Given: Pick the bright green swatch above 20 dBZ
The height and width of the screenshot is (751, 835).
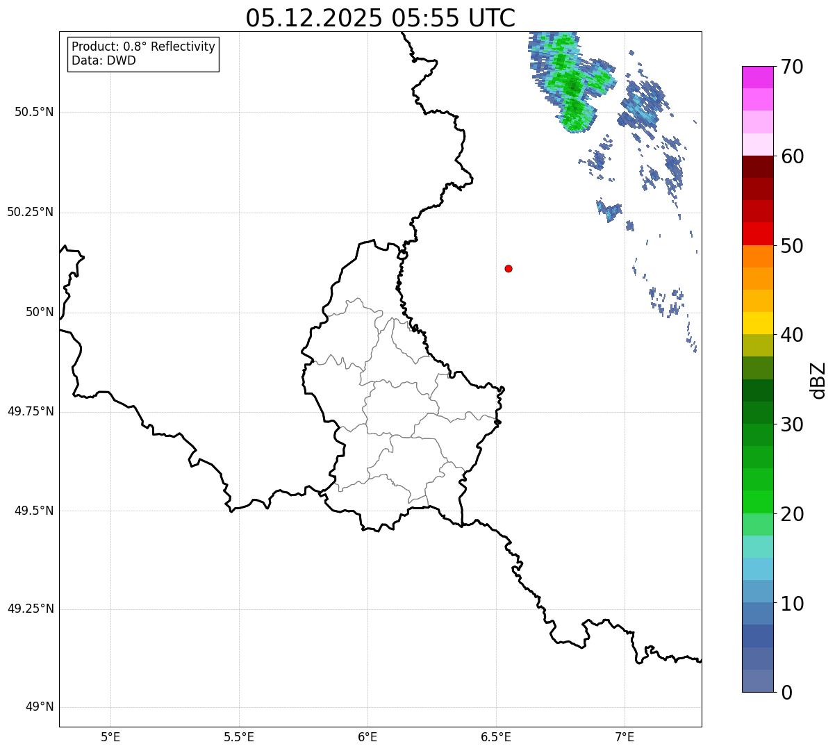Looking at the screenshot, I should pos(758,502).
